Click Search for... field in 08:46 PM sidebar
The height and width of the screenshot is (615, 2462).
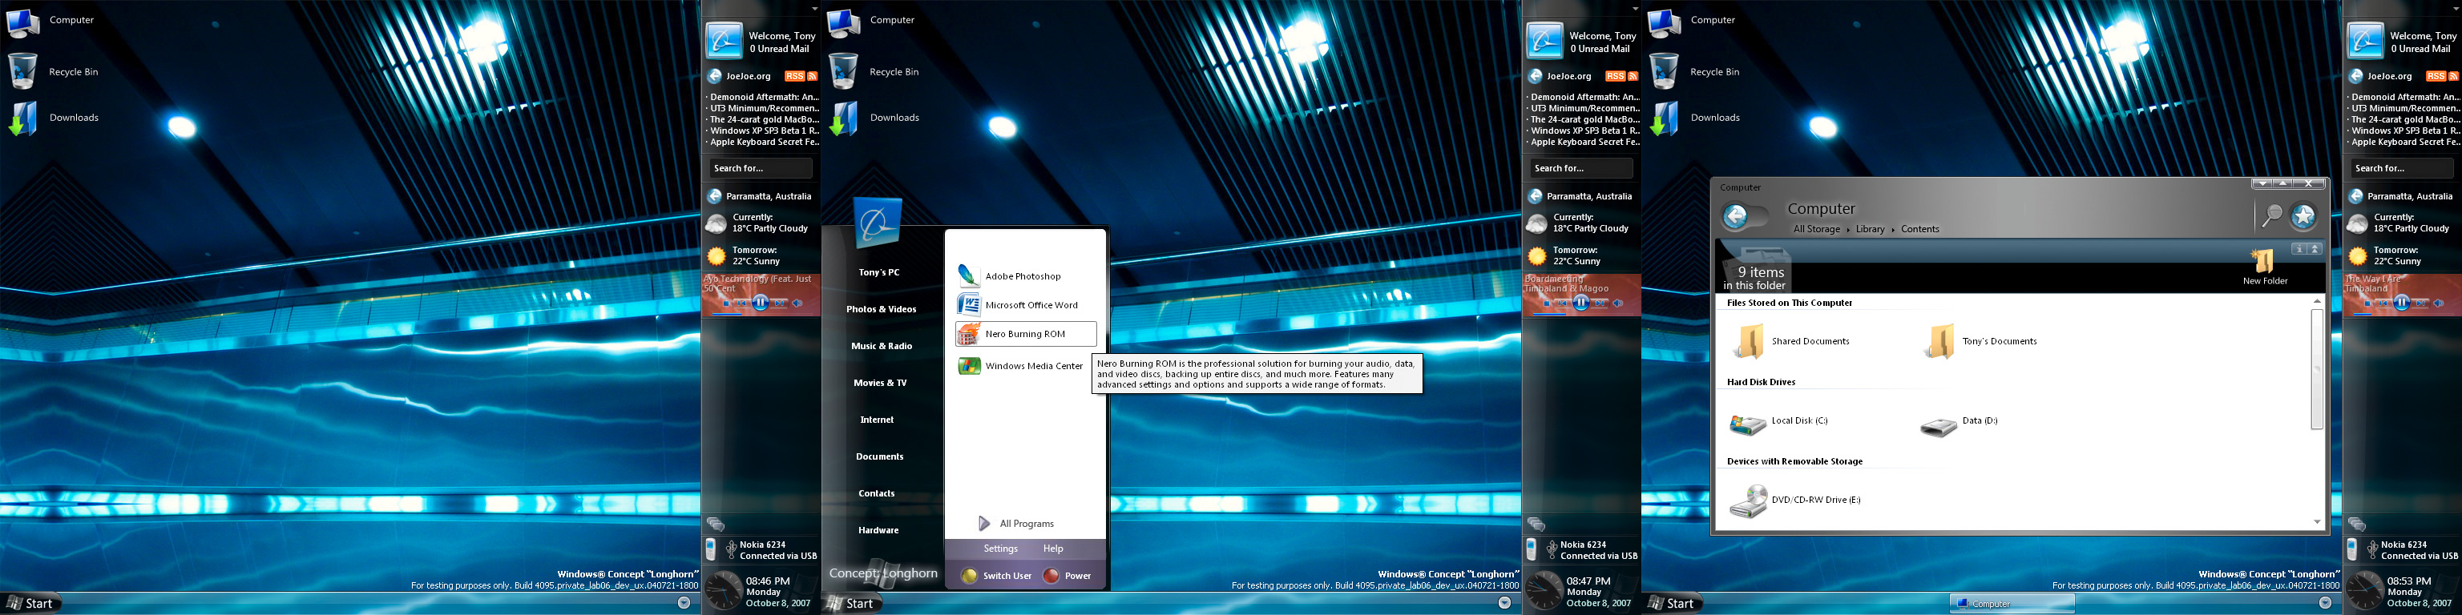760,168
